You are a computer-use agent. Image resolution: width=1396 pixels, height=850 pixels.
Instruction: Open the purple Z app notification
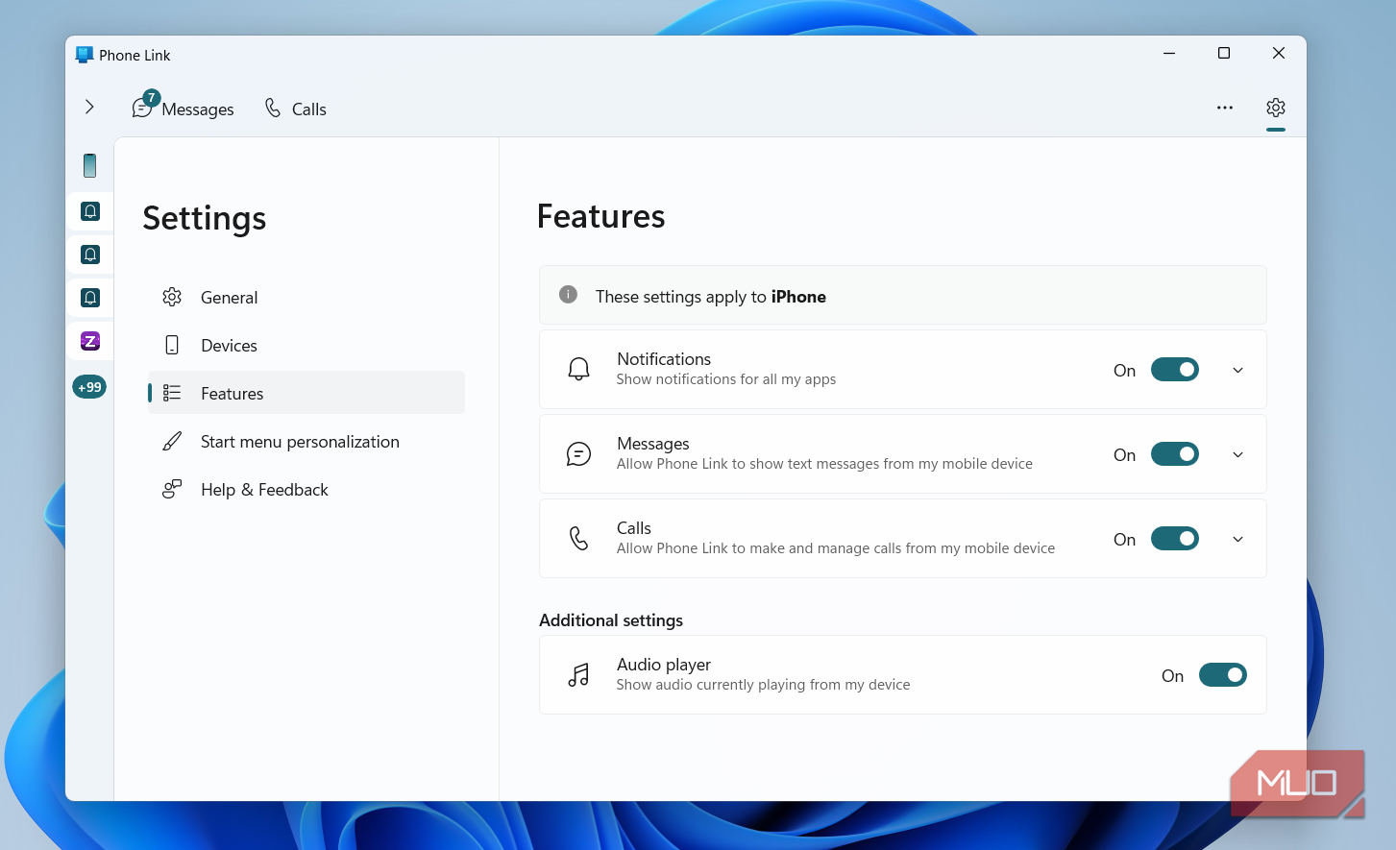click(x=90, y=341)
